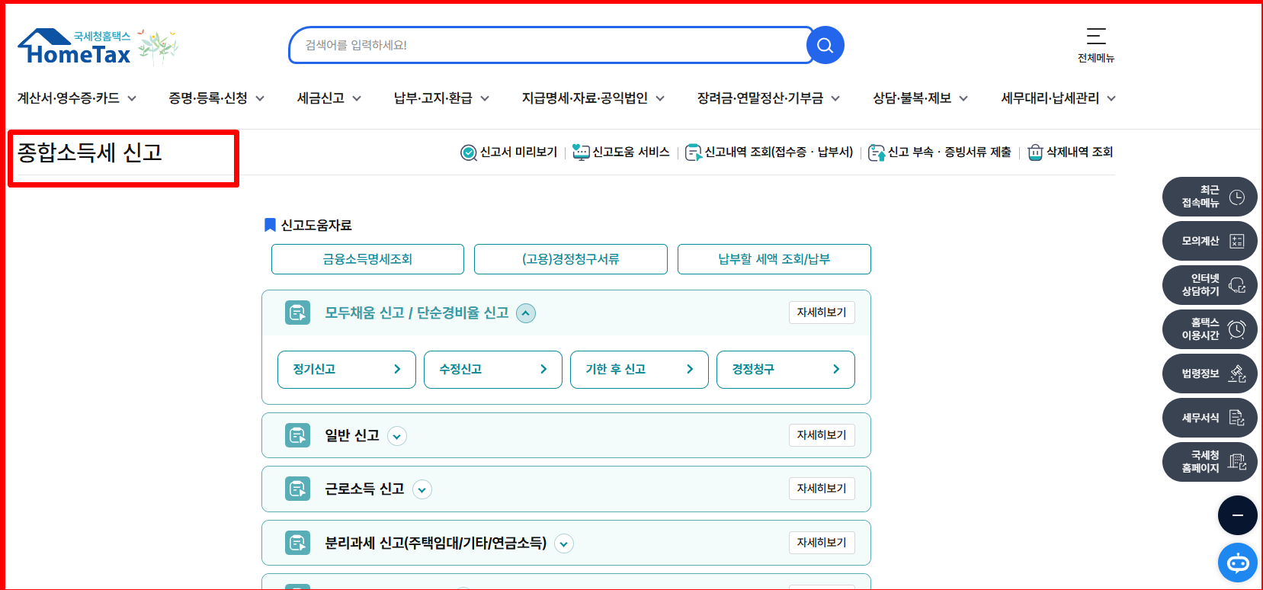1263x590 pixels.
Task: Click the 정기신고 button
Action: (347, 370)
